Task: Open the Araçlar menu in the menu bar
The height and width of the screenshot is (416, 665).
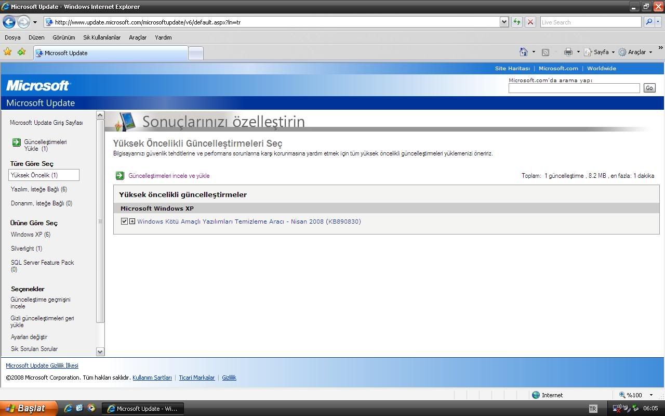Action: (138, 37)
